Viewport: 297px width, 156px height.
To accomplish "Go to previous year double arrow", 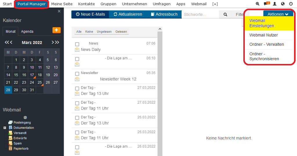I will 7,42.
